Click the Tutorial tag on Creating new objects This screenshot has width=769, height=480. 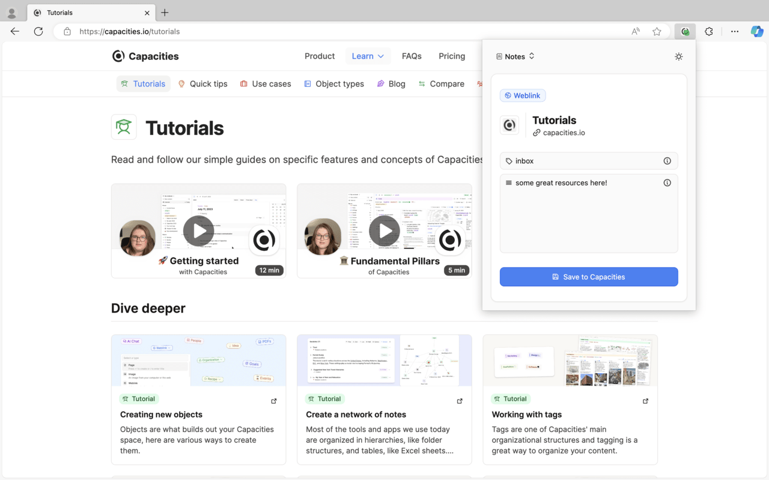(x=139, y=399)
